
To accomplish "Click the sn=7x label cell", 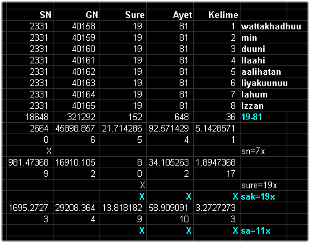I will click(x=253, y=152).
